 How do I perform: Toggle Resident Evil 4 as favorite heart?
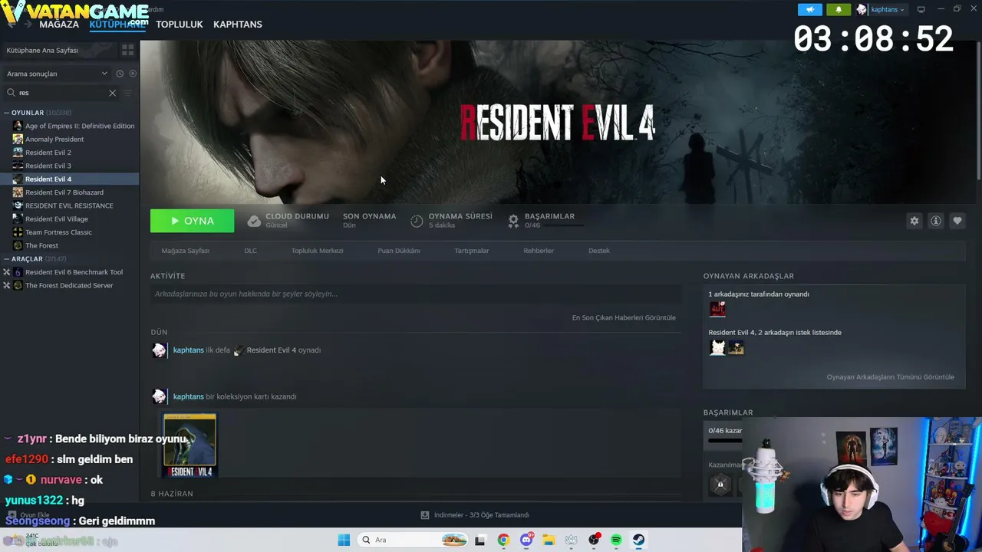[957, 221]
